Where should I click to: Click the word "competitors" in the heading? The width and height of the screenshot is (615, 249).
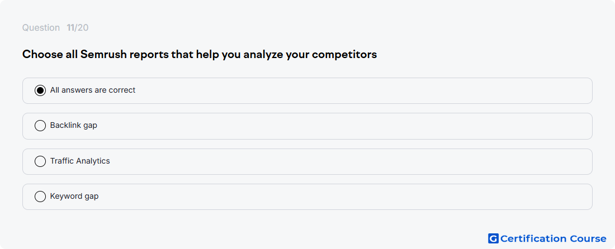coord(344,54)
